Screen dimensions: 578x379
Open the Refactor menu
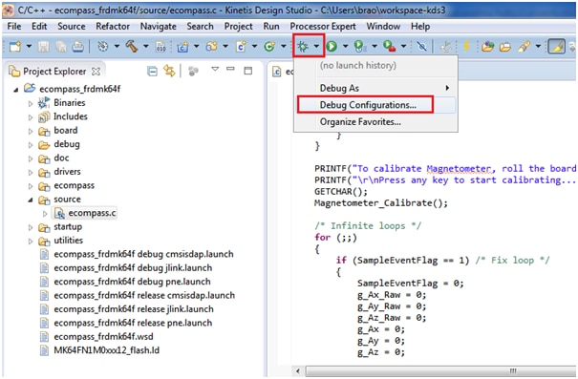(x=113, y=27)
